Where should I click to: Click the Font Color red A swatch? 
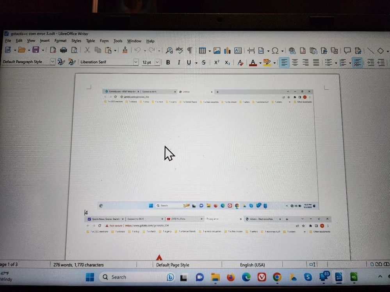pyautogui.click(x=253, y=62)
